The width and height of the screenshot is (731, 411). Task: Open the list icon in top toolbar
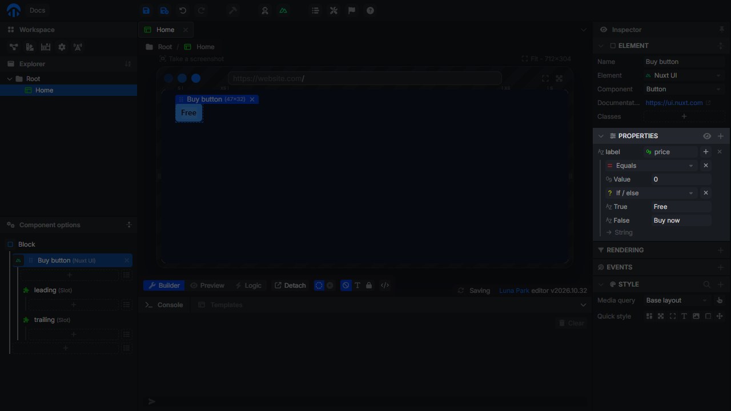point(315,10)
